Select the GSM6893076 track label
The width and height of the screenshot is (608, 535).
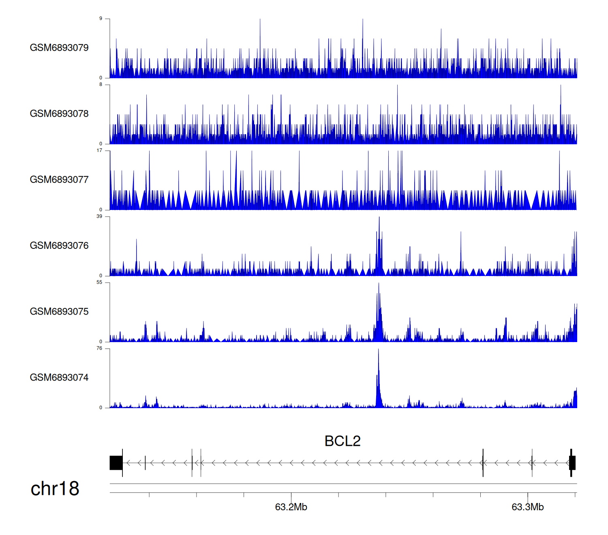[59, 246]
